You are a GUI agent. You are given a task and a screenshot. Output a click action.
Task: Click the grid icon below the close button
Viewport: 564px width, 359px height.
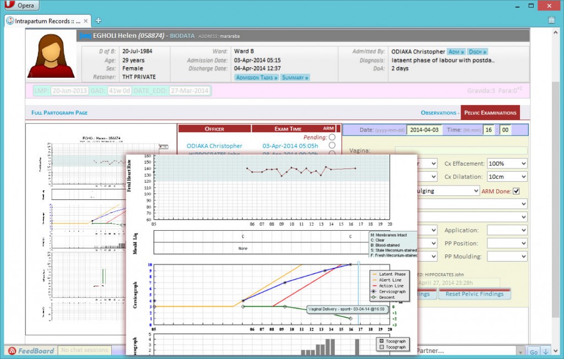coord(551,19)
